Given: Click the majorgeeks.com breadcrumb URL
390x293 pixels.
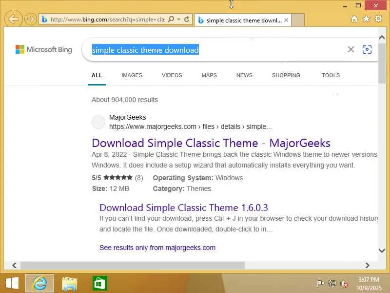Looking at the screenshot, I should 190,126.
